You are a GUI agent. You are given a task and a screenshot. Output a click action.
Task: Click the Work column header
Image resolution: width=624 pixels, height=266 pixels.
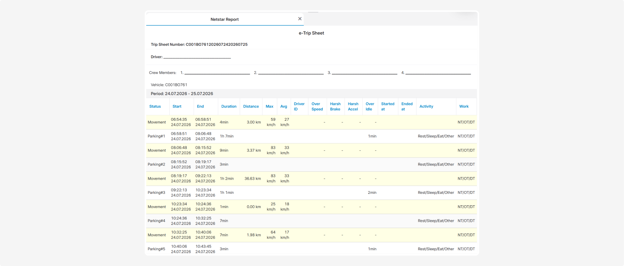[464, 107]
